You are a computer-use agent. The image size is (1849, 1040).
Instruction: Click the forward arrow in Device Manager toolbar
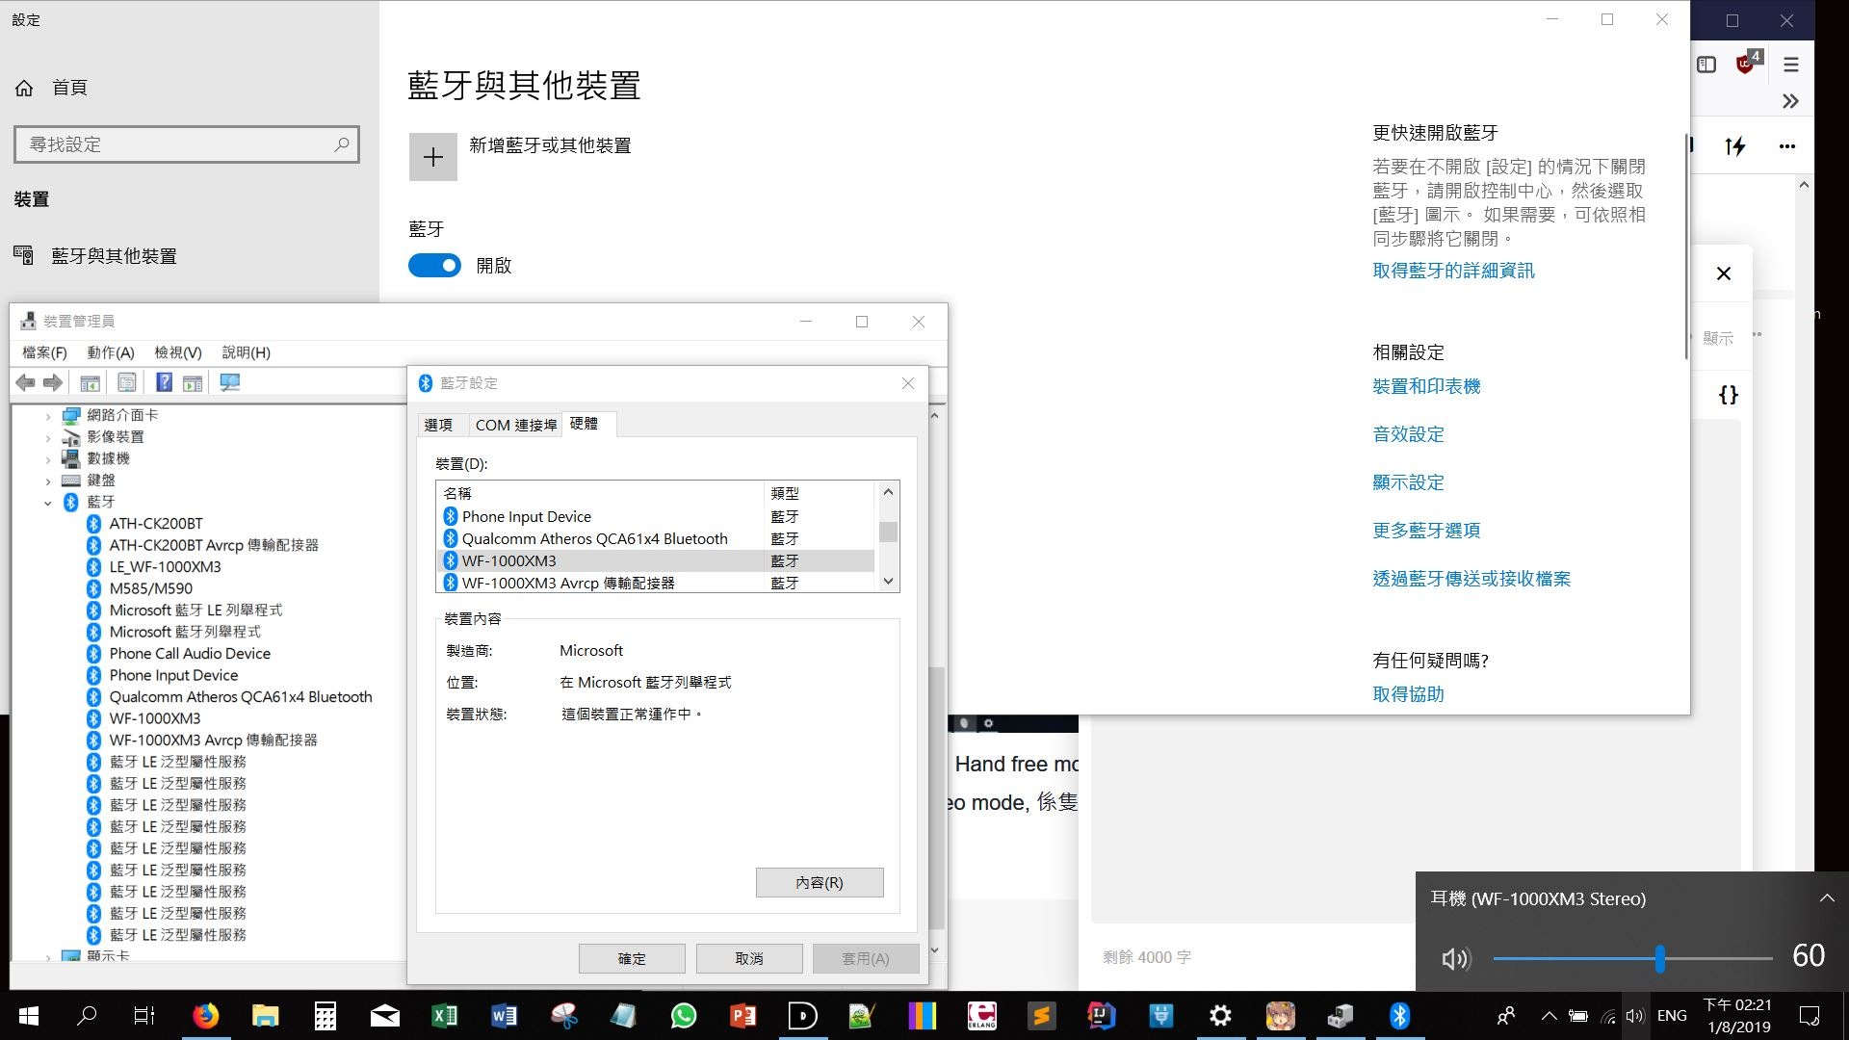[x=53, y=383]
